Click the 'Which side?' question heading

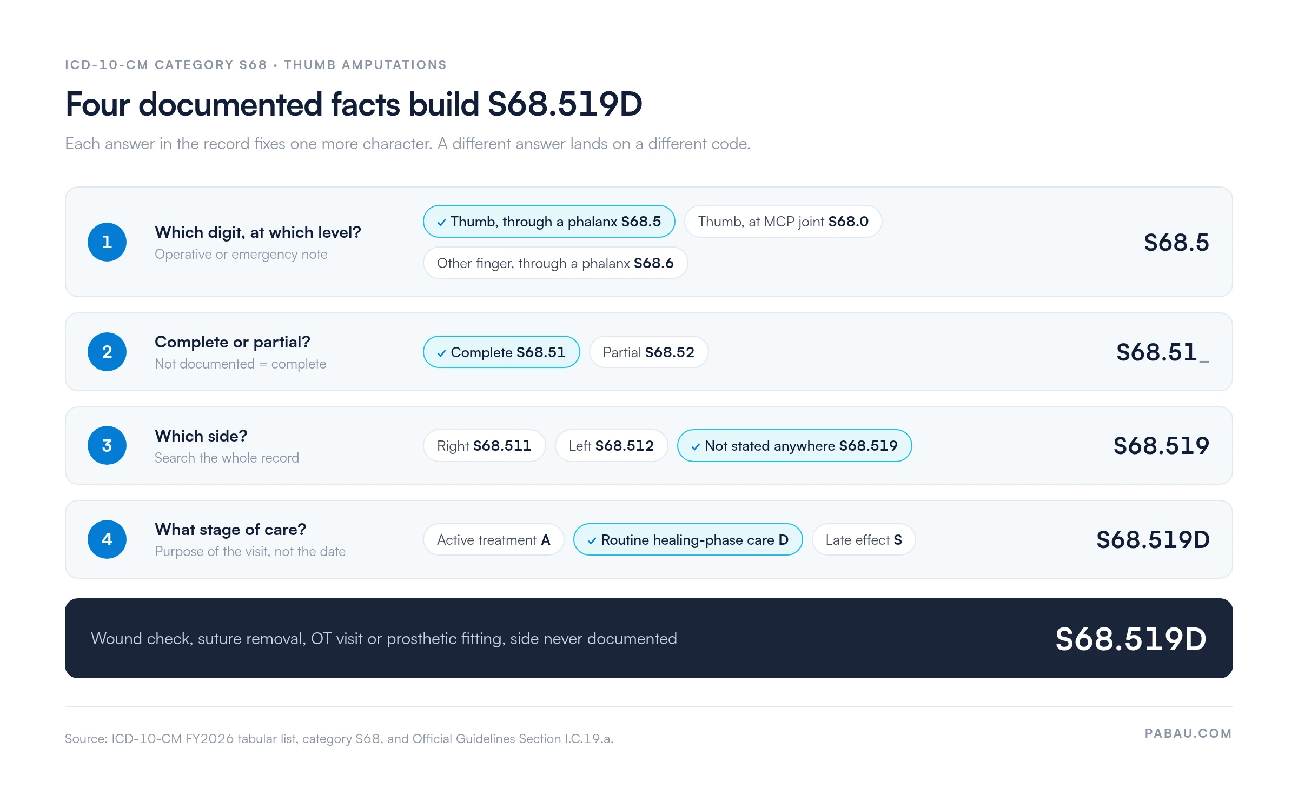201,436
